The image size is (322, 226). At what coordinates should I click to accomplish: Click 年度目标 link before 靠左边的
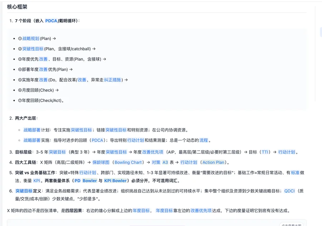click(x=164, y=211)
